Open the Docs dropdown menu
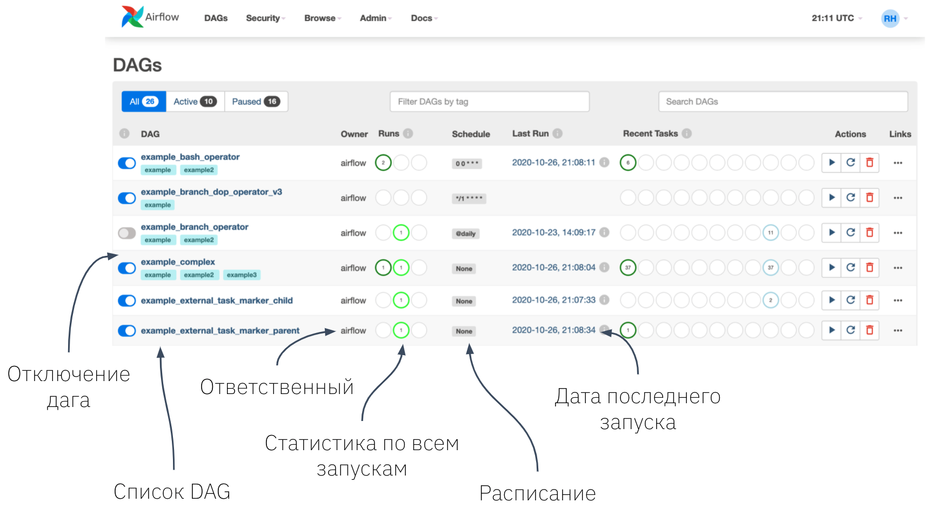 click(x=424, y=18)
